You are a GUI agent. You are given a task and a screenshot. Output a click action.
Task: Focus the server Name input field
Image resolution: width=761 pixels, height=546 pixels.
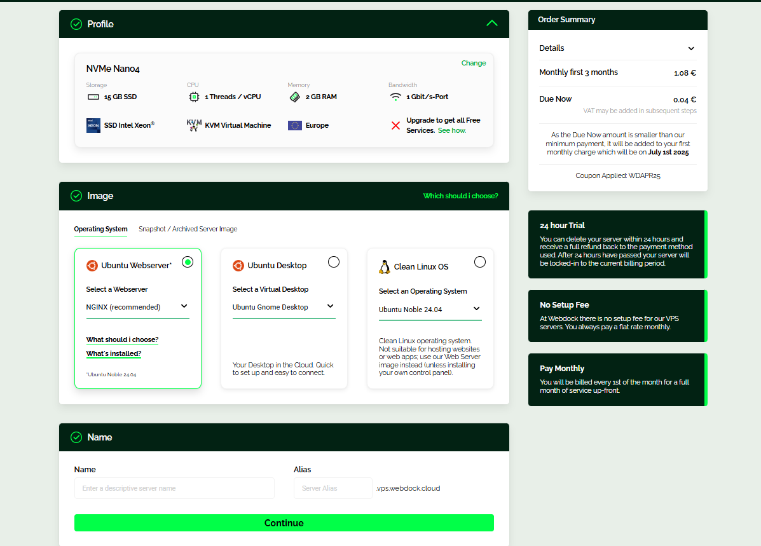point(174,488)
